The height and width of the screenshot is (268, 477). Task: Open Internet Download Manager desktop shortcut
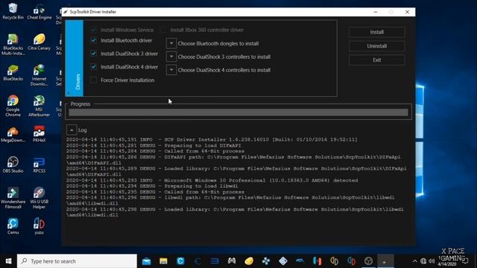39,75
